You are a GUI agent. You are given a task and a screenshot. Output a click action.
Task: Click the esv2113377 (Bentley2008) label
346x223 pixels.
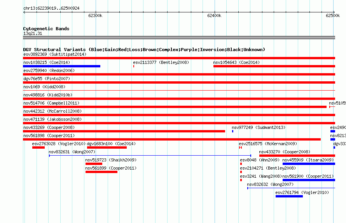click(x=161, y=62)
